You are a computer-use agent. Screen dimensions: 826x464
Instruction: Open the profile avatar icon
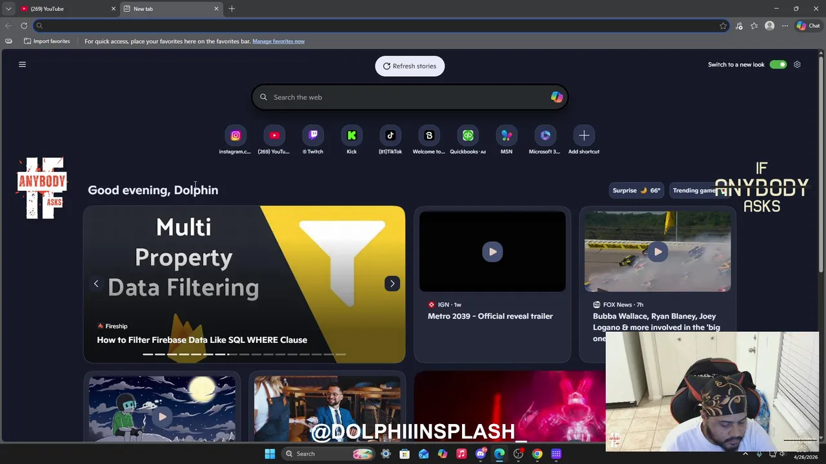pyautogui.click(x=769, y=26)
